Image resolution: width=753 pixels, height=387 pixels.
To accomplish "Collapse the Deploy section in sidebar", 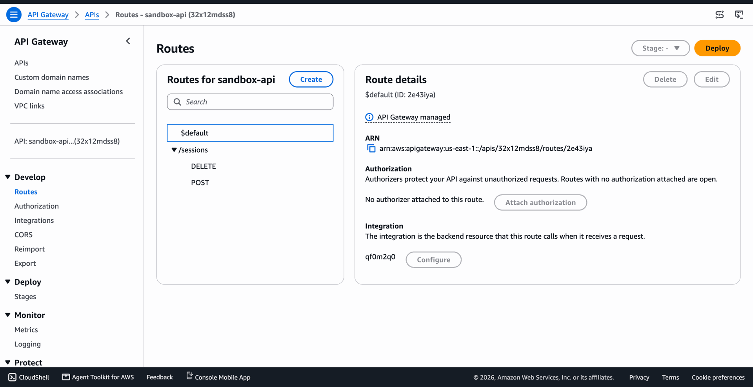I will [x=8, y=282].
